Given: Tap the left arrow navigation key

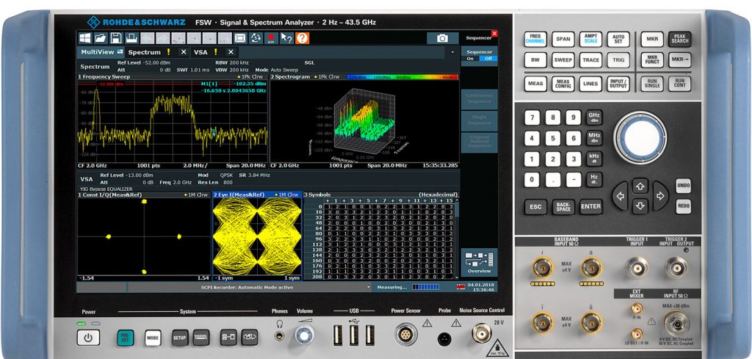Looking at the screenshot, I should pos(620,196).
